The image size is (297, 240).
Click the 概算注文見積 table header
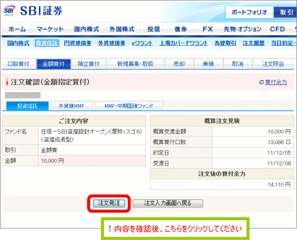[222, 121]
